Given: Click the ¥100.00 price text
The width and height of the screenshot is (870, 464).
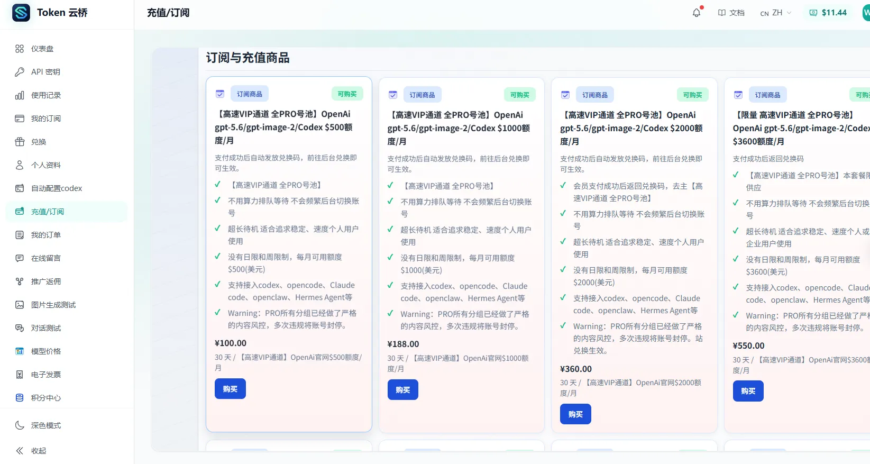Looking at the screenshot, I should 231,343.
